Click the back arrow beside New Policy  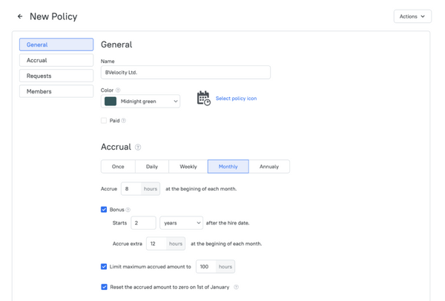pyautogui.click(x=20, y=16)
